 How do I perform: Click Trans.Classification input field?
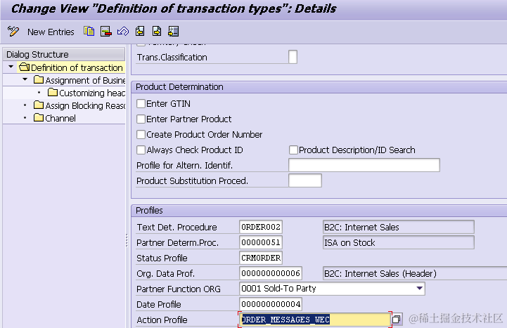[x=293, y=57]
